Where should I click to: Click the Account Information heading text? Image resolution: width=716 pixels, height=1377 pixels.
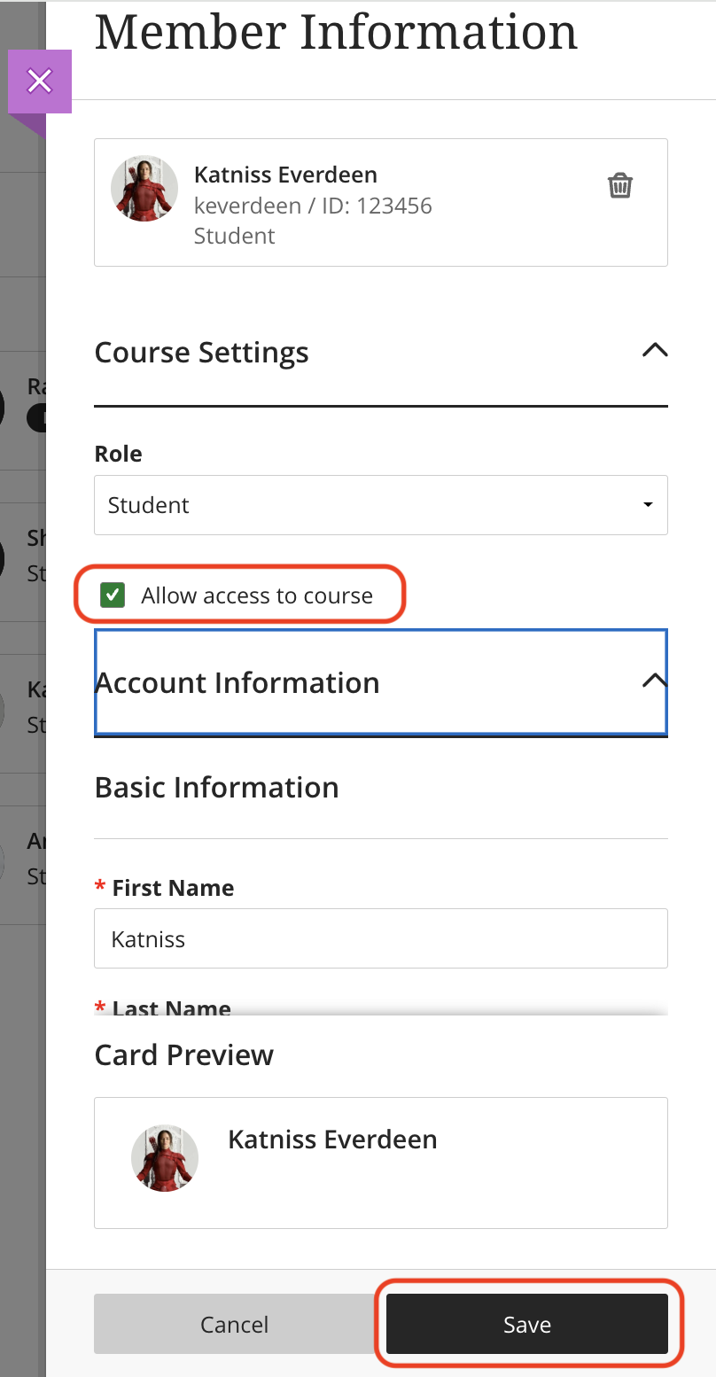coord(237,683)
